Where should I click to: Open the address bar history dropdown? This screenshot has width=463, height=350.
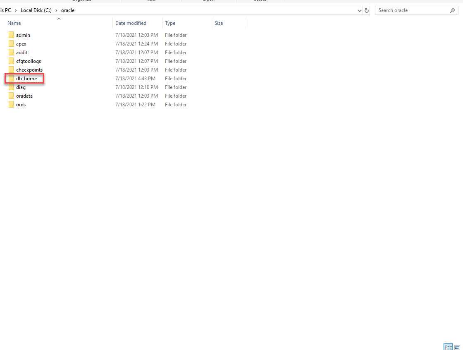(x=359, y=10)
